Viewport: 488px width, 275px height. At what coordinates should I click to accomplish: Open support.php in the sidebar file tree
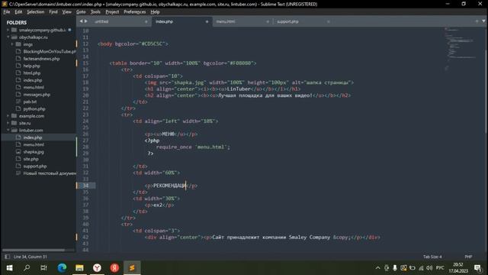pos(35,167)
